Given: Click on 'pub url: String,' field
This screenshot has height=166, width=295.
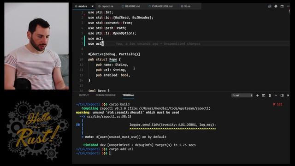Looking at the screenshot, I should click(x=111, y=70).
